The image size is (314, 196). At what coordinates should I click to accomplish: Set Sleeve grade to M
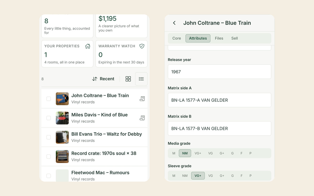174,176
